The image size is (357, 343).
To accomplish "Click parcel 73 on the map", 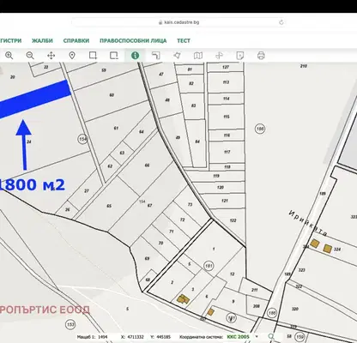I will tap(191, 205).
